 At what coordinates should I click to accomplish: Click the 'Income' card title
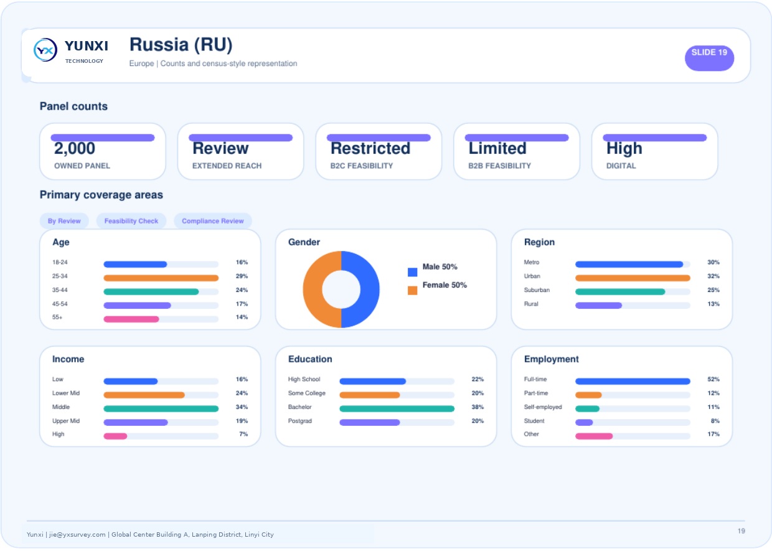(68, 359)
